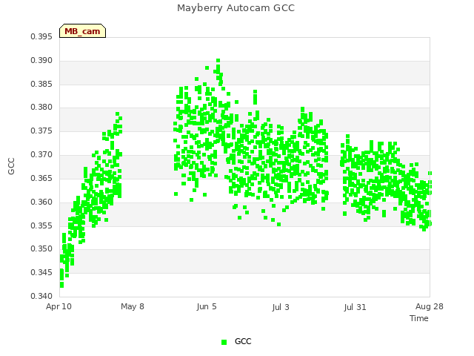This screenshot has width=474, height=356.
Task: Click the GCC y-axis title
Action: coord(11,166)
